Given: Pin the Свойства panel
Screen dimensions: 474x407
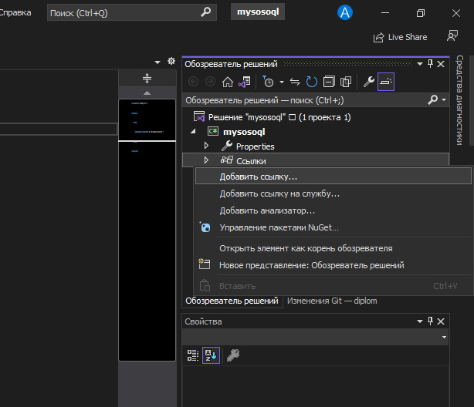Looking at the screenshot, I should point(431,321).
